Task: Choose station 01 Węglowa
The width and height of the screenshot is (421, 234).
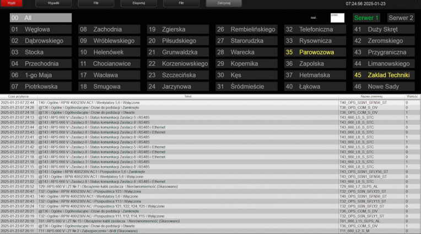Action: click(x=40, y=29)
